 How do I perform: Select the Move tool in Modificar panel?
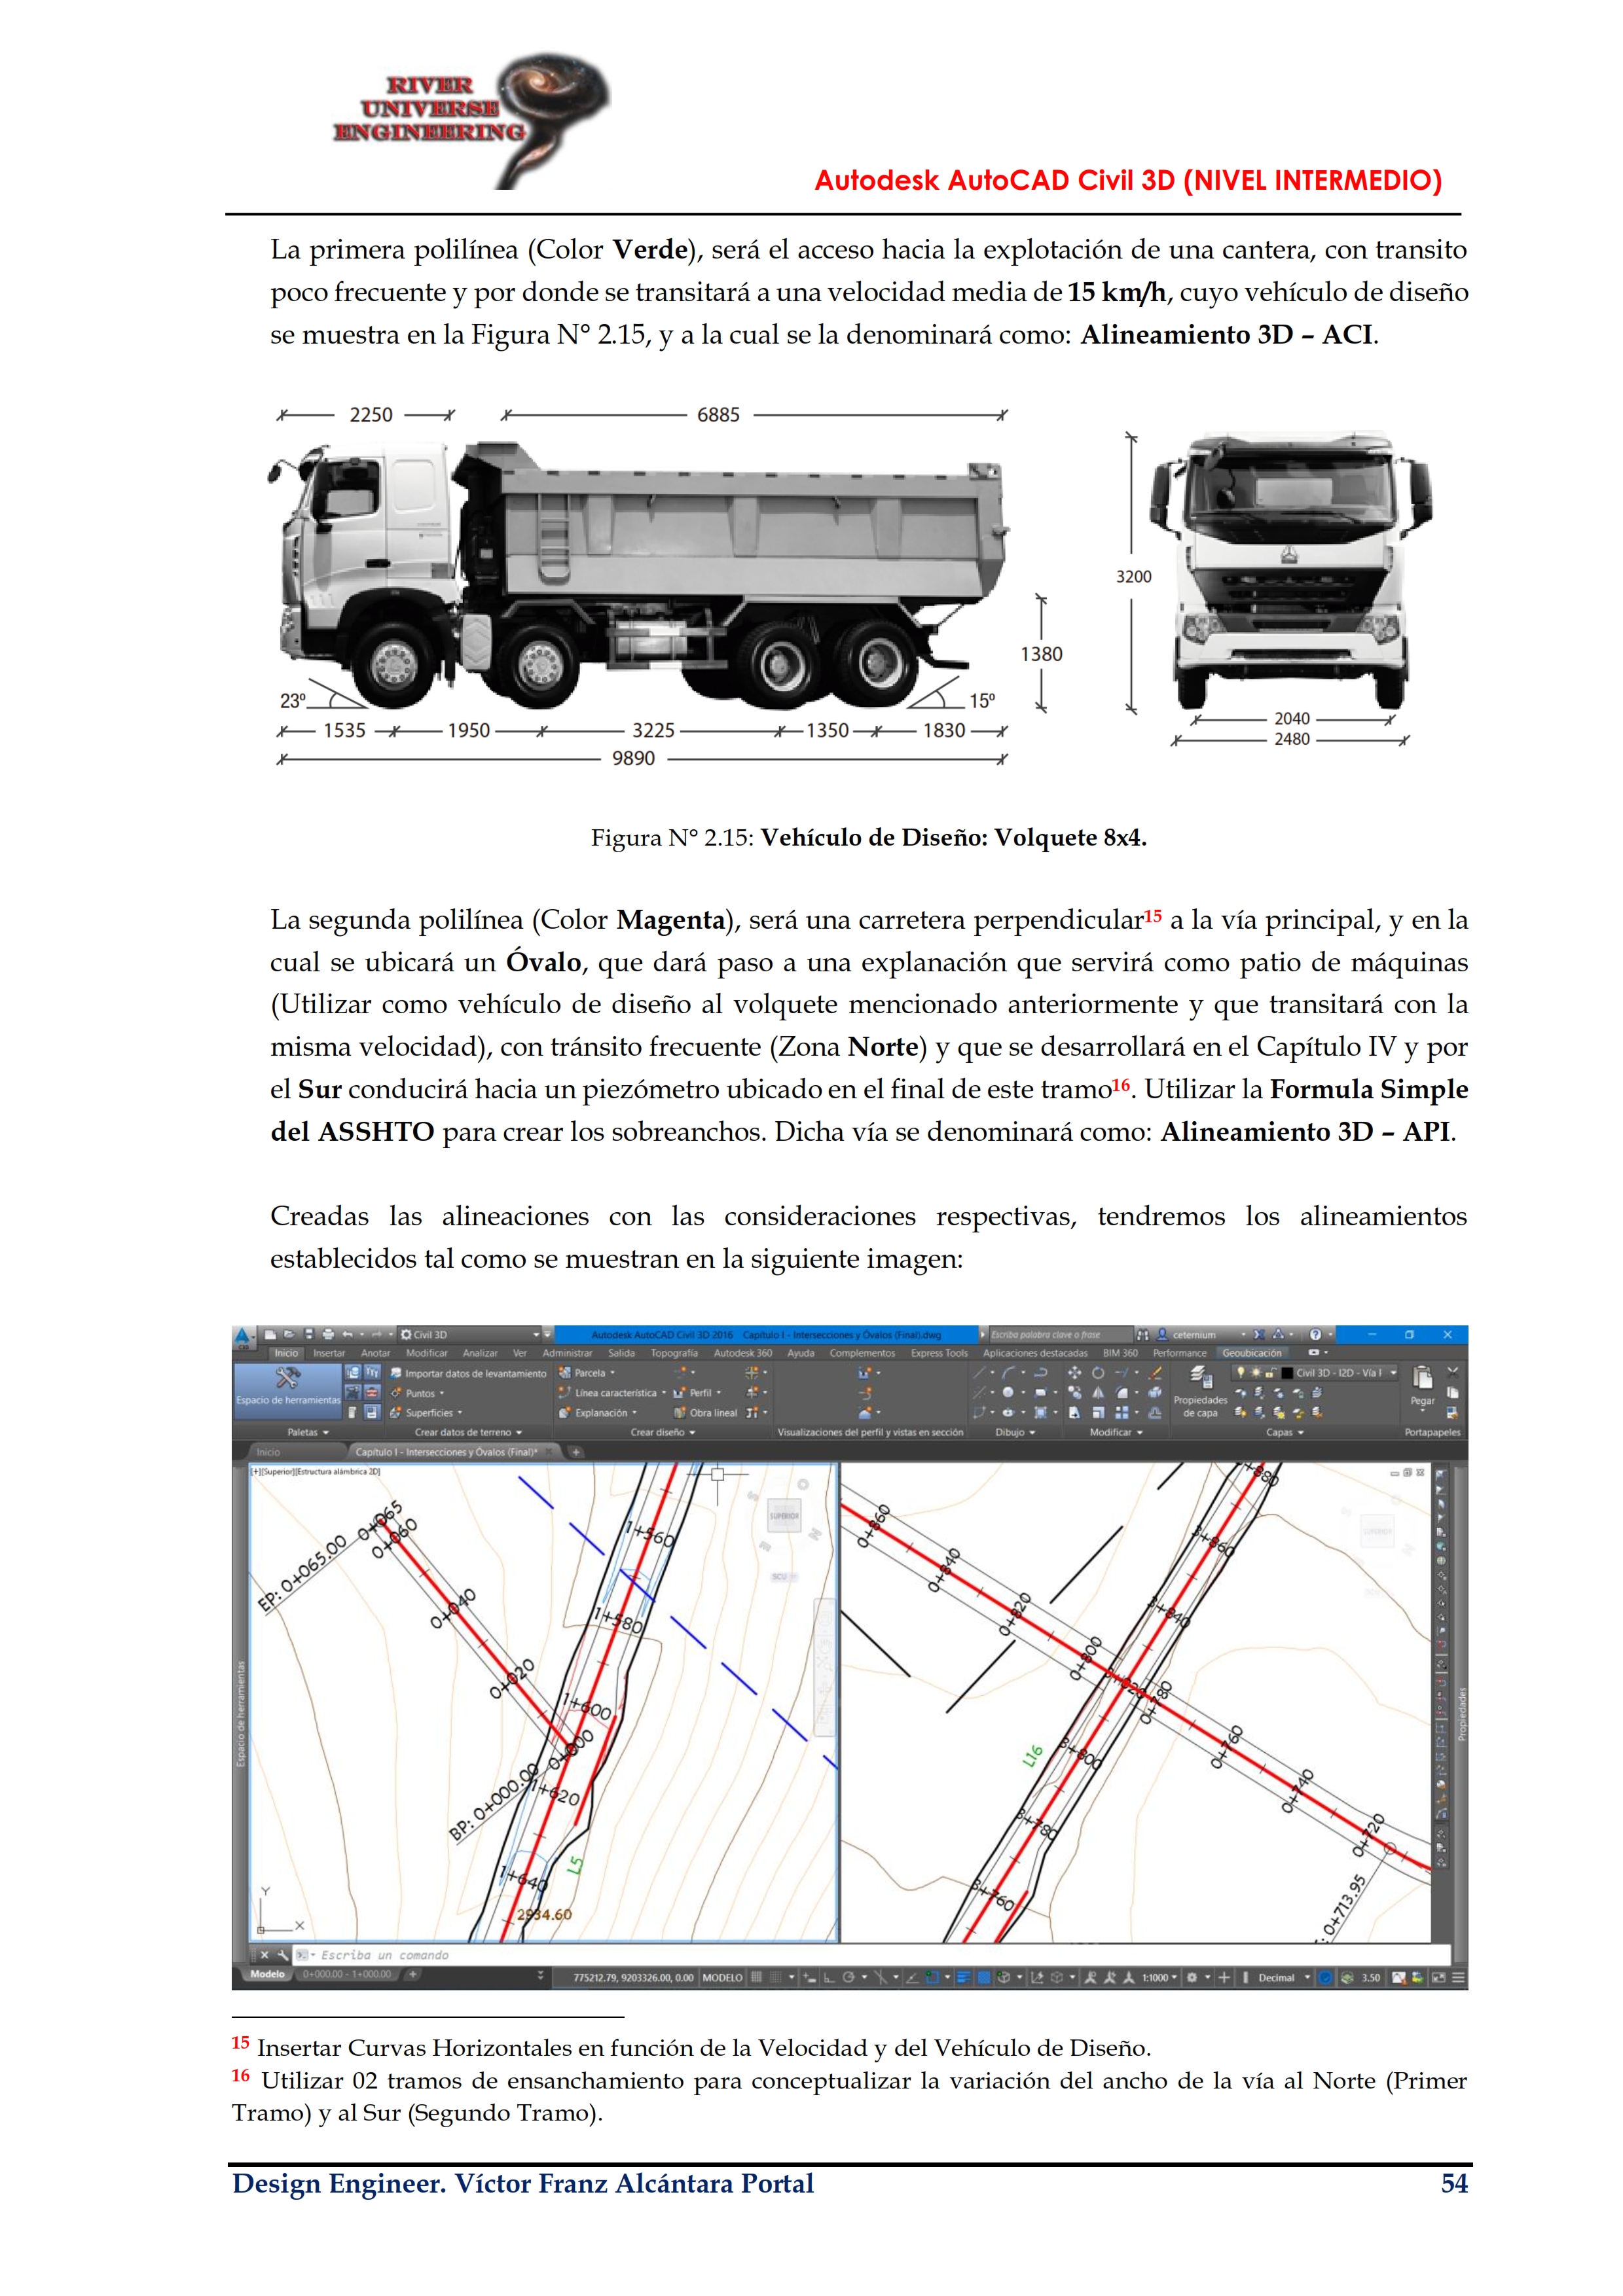click(1075, 1373)
